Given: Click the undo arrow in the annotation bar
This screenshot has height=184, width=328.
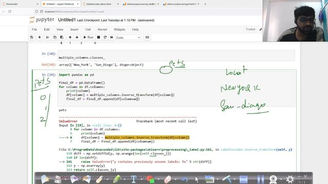Looking at the screenshot, I should [x=184, y=179].
